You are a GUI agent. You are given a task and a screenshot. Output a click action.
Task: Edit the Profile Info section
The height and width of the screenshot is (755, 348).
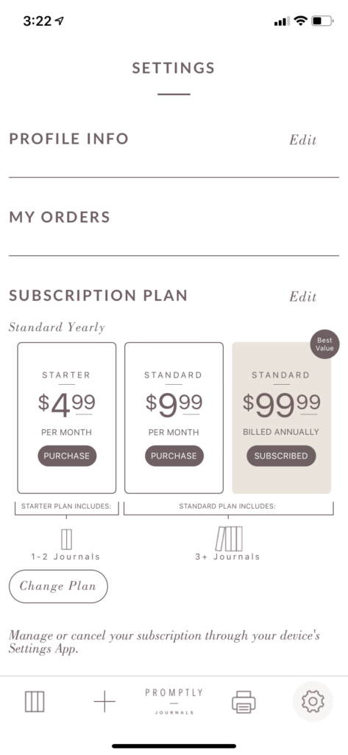(303, 140)
